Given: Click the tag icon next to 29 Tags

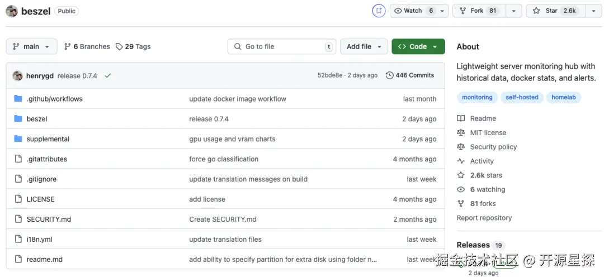Looking at the screenshot, I should click(x=120, y=46).
